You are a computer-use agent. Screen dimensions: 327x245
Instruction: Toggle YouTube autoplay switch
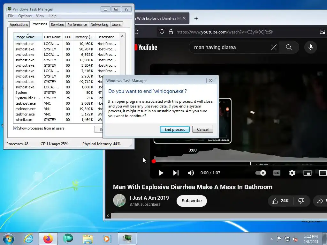tap(261, 173)
